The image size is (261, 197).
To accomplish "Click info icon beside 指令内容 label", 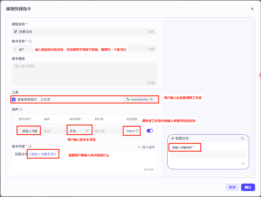I will pyautogui.click(x=30, y=147).
